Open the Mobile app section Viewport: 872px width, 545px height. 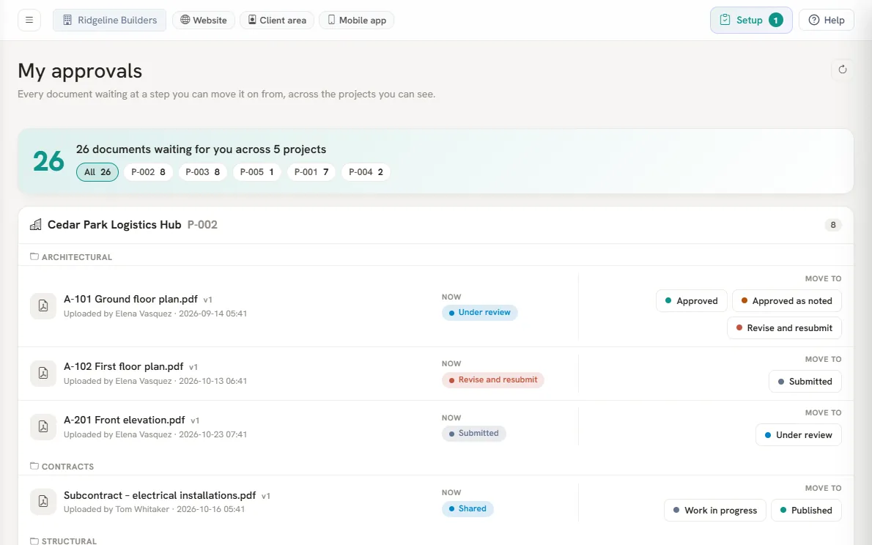[356, 20]
